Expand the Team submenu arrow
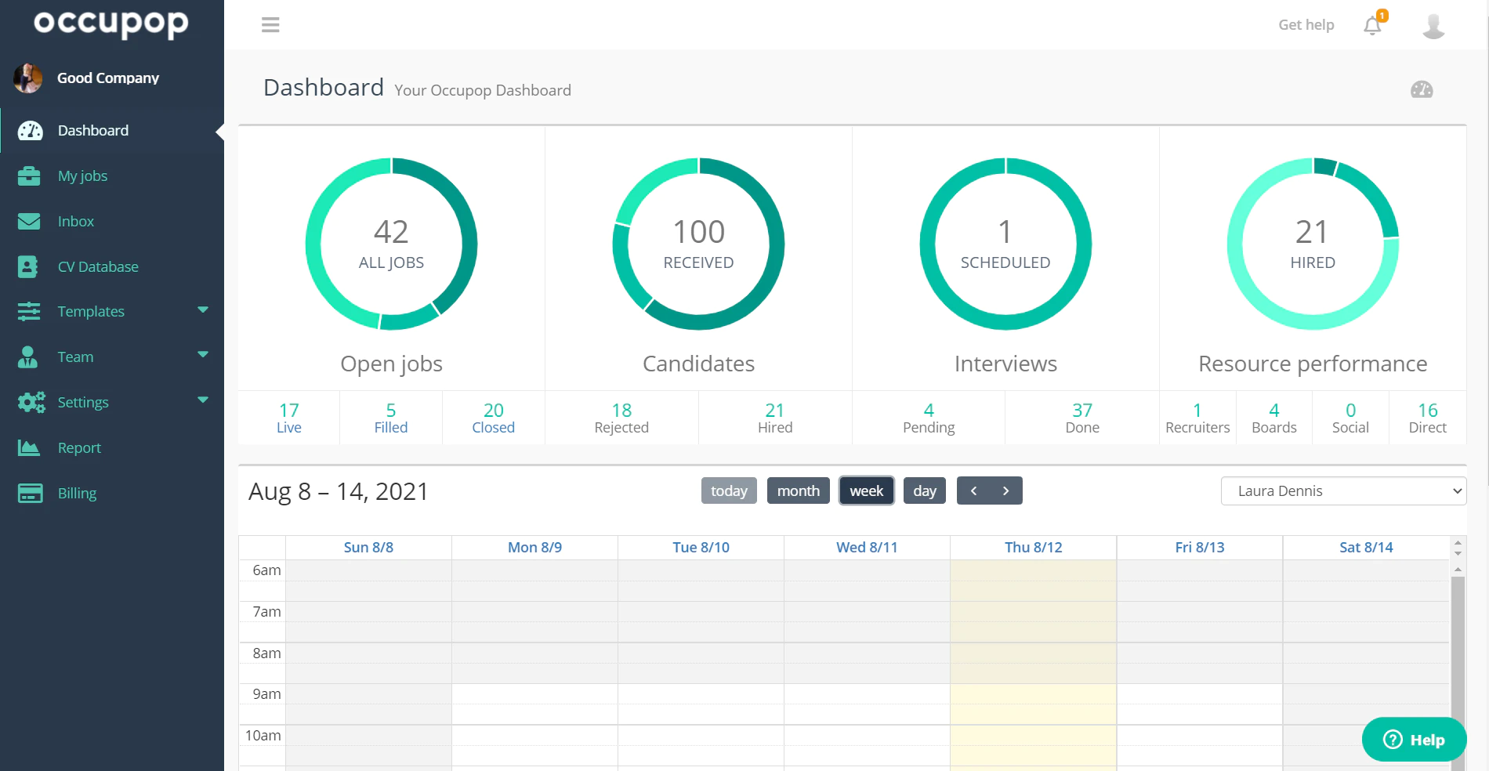This screenshot has height=771, width=1489. coord(203,355)
